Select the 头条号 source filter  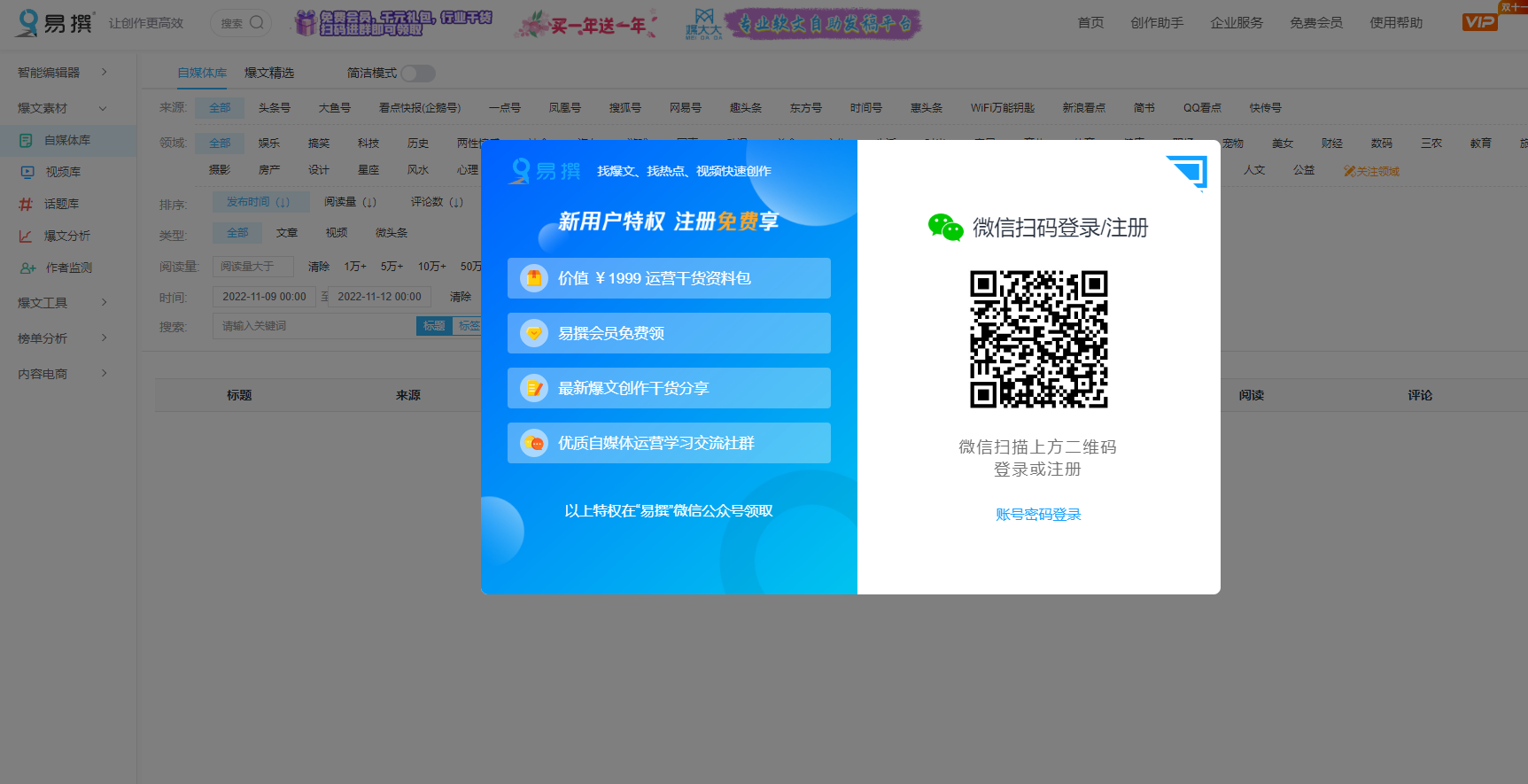pos(275,108)
